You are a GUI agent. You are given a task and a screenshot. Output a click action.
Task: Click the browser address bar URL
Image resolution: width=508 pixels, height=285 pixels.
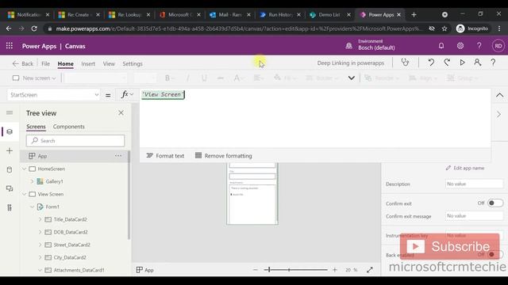tap(239, 28)
